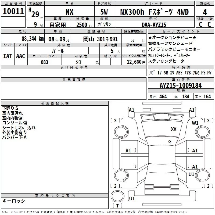Select the fuel type ガソリン

coord(104,24)
